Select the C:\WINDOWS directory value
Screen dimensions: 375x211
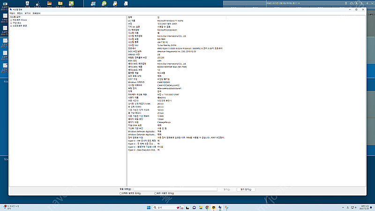pyautogui.click(x=164, y=83)
